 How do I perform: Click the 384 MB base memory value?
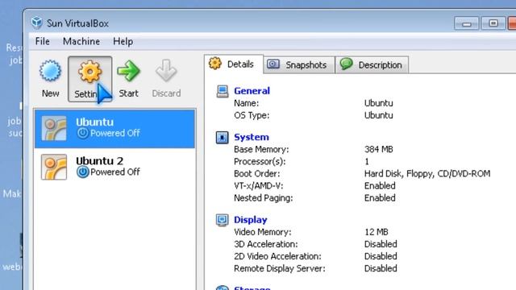(x=379, y=149)
